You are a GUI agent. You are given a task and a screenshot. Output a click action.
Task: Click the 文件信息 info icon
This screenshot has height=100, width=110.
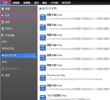click(3, 35)
